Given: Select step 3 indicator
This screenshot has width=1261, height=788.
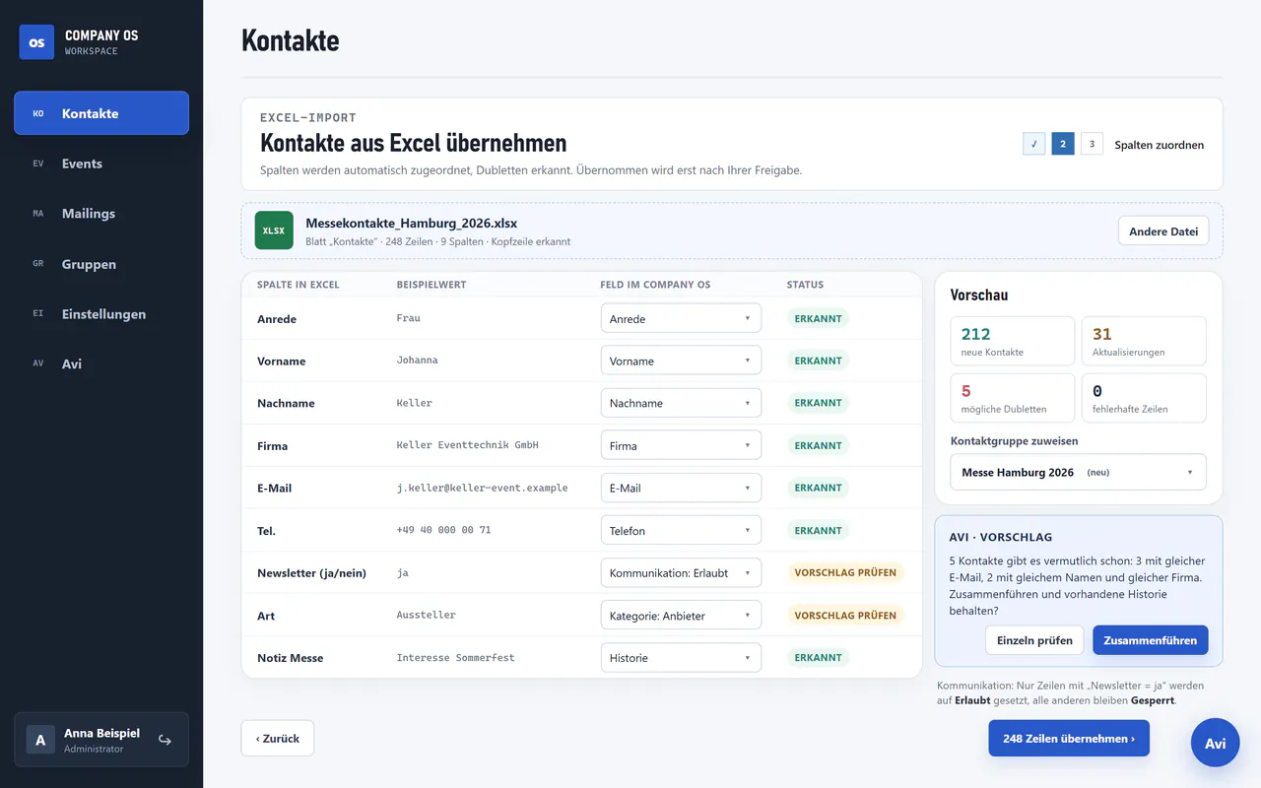Looking at the screenshot, I should click(x=1092, y=144).
